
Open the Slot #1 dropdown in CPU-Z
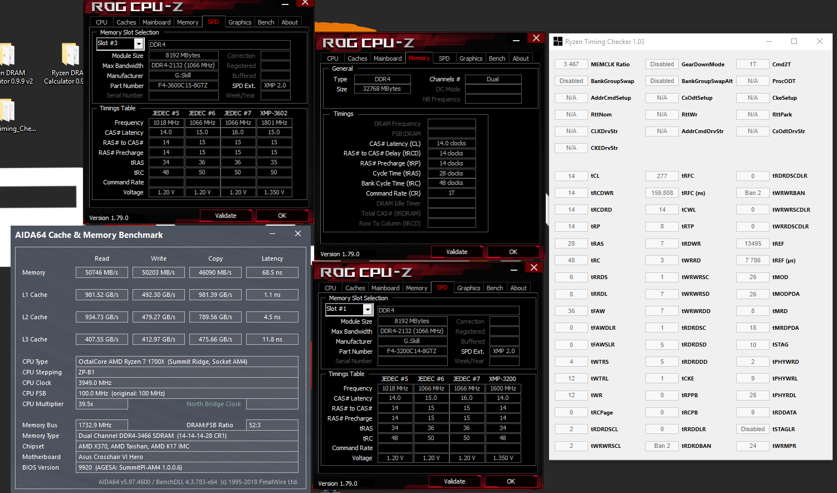pyautogui.click(x=368, y=309)
